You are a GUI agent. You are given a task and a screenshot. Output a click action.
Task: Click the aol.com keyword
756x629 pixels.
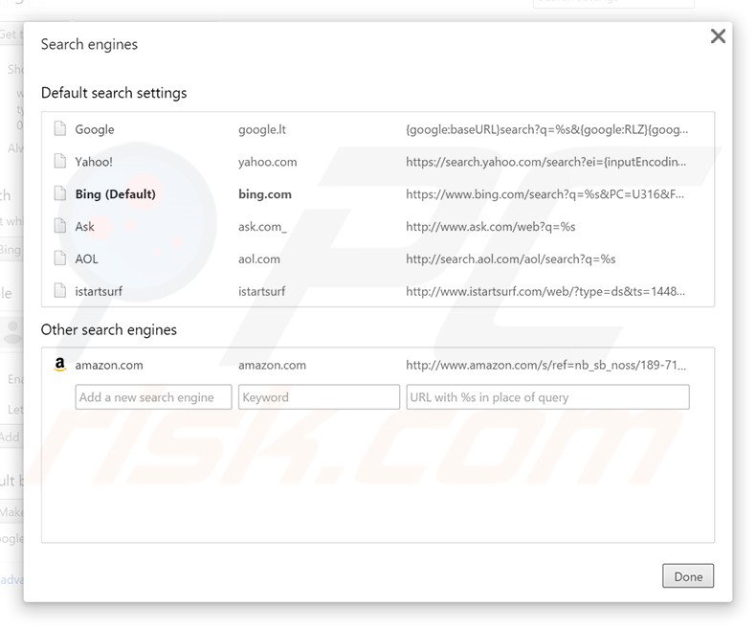(x=259, y=258)
